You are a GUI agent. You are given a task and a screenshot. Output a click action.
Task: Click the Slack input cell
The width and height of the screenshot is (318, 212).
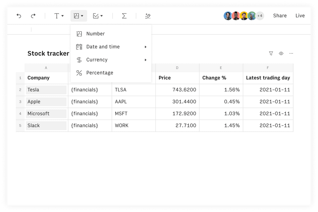point(46,126)
